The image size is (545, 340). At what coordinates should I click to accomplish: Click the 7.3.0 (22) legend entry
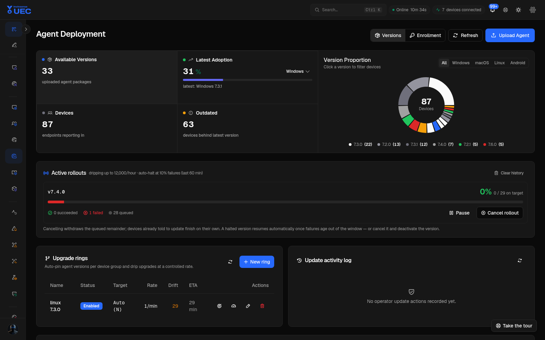point(360,144)
